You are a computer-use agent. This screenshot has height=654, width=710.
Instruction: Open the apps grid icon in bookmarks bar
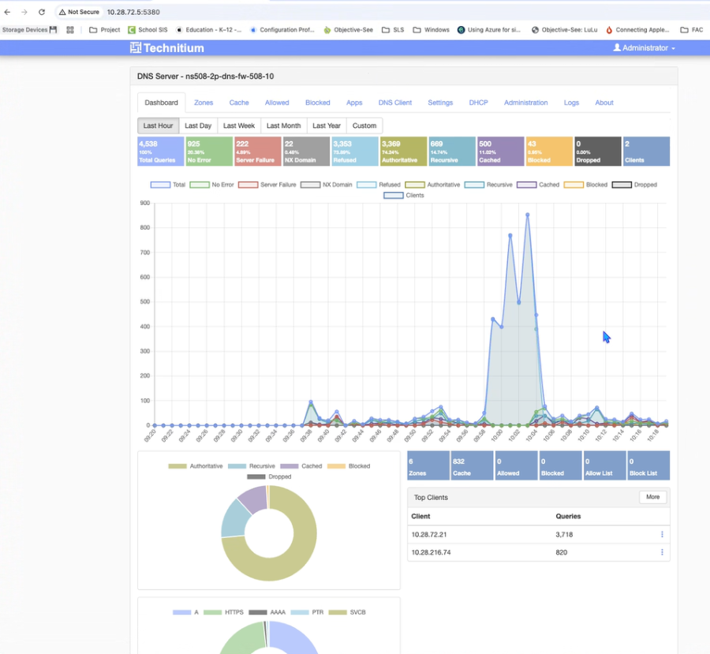70,30
